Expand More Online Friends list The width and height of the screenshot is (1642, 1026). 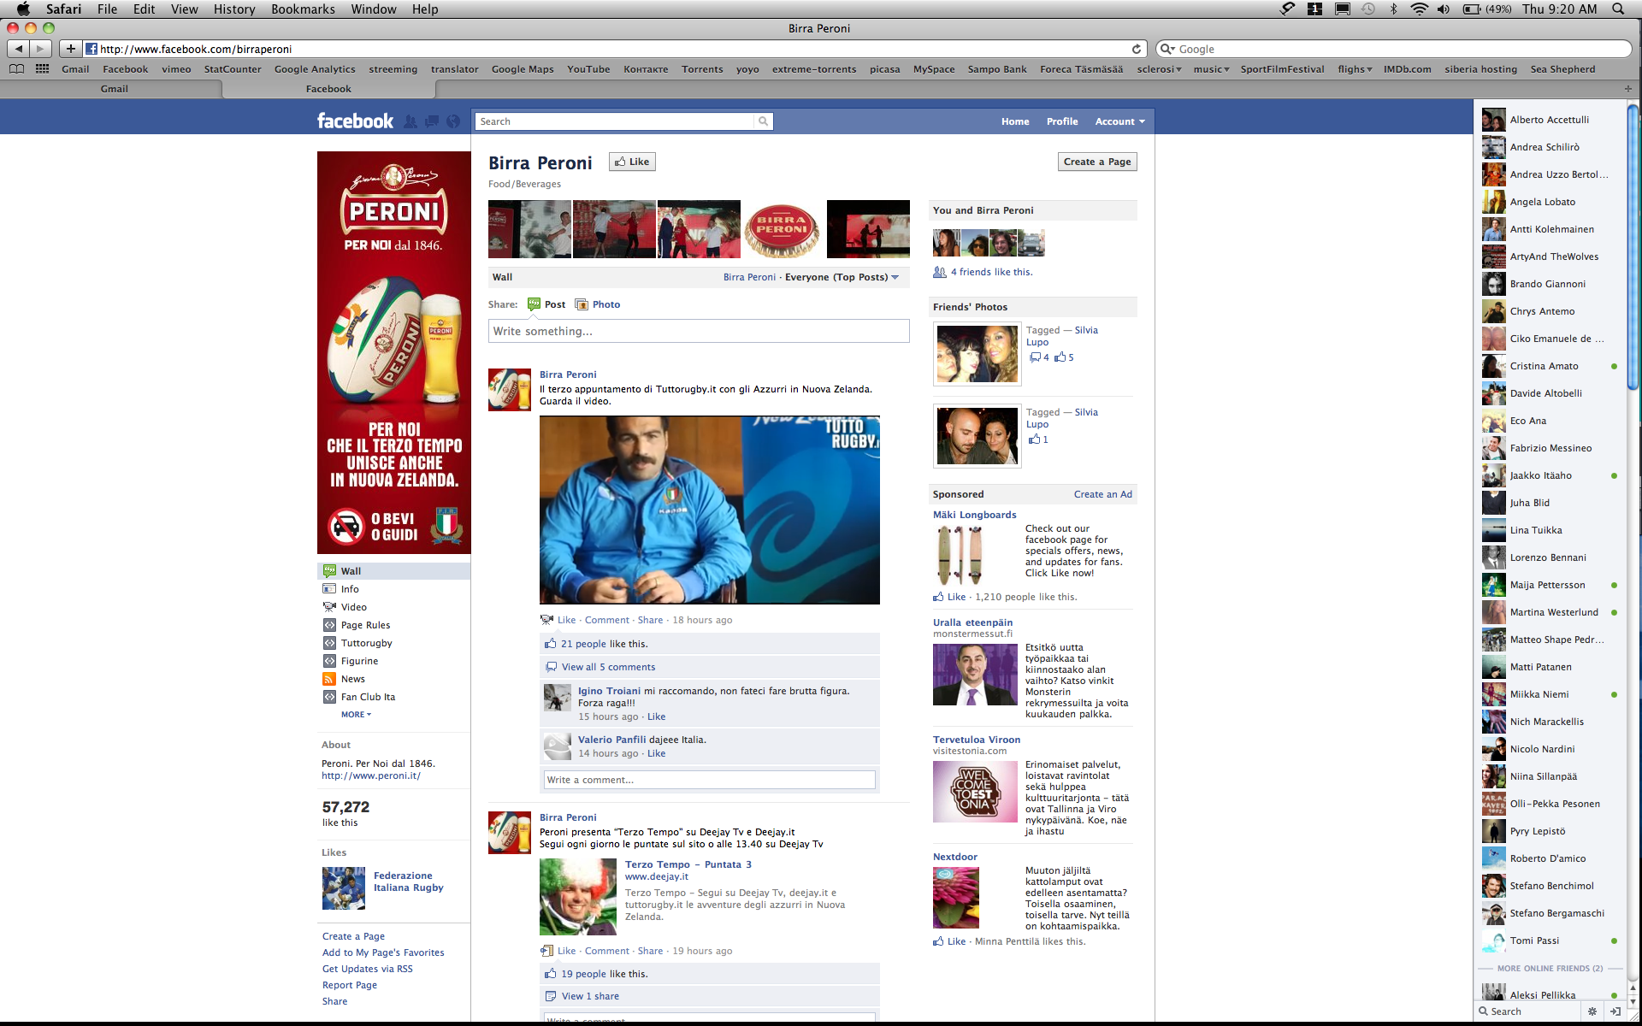pos(1550,969)
